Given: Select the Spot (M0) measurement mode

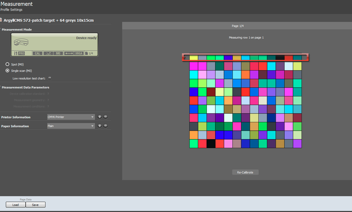Looking at the screenshot, I should (x=8, y=64).
